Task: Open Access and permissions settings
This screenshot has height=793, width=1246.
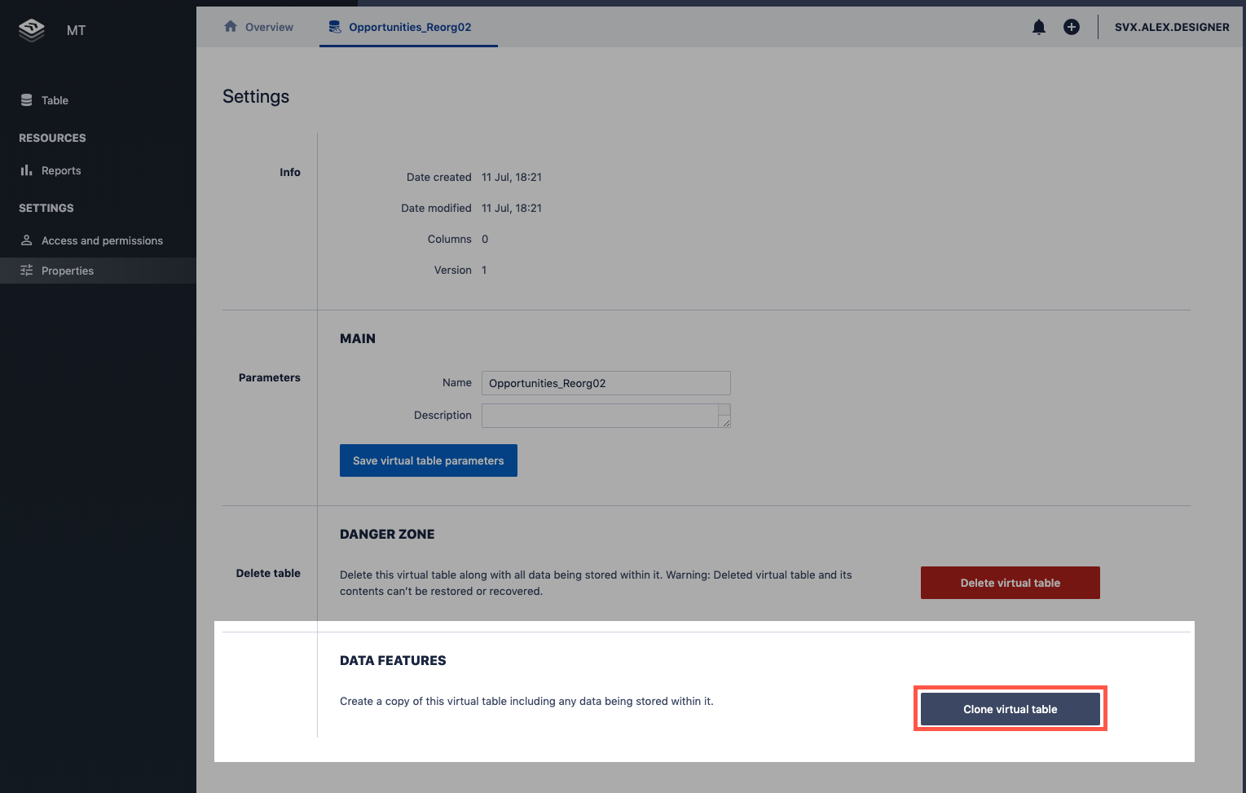Action: pos(102,240)
